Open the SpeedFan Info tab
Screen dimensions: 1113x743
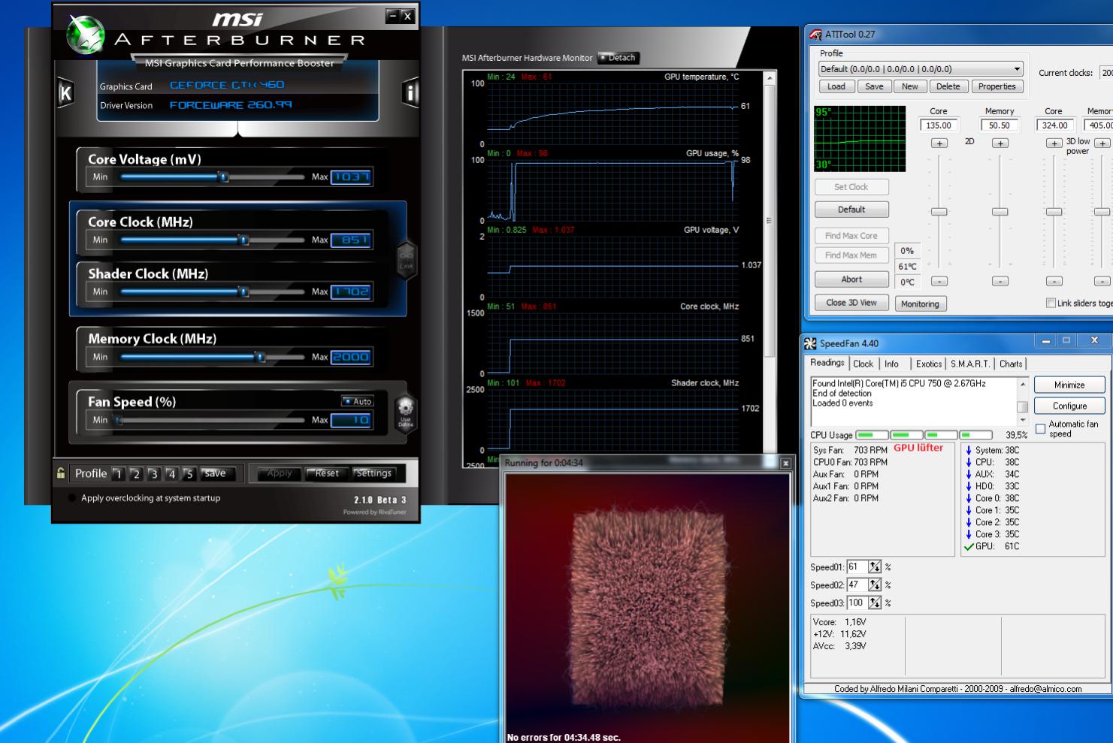point(891,364)
